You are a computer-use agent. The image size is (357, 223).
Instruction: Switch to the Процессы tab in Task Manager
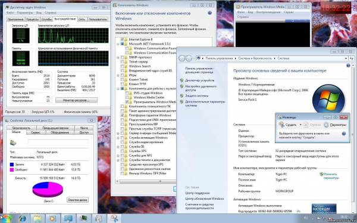[32, 20]
